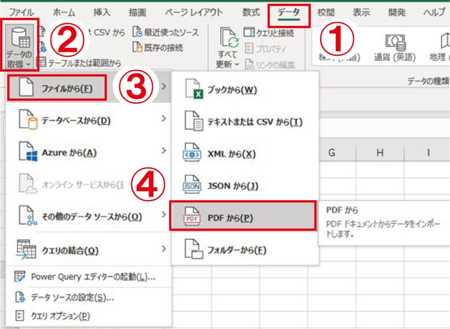Open クエリと接続 pane

click(269, 32)
